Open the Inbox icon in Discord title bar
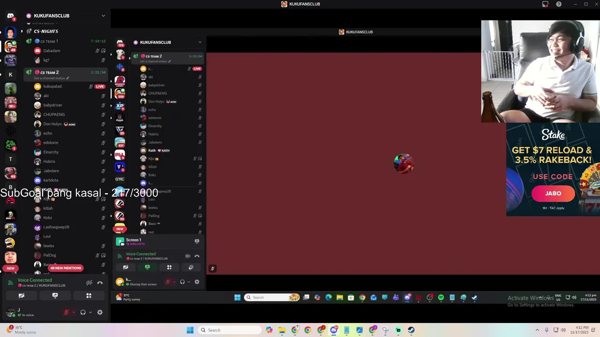 (x=545, y=4)
